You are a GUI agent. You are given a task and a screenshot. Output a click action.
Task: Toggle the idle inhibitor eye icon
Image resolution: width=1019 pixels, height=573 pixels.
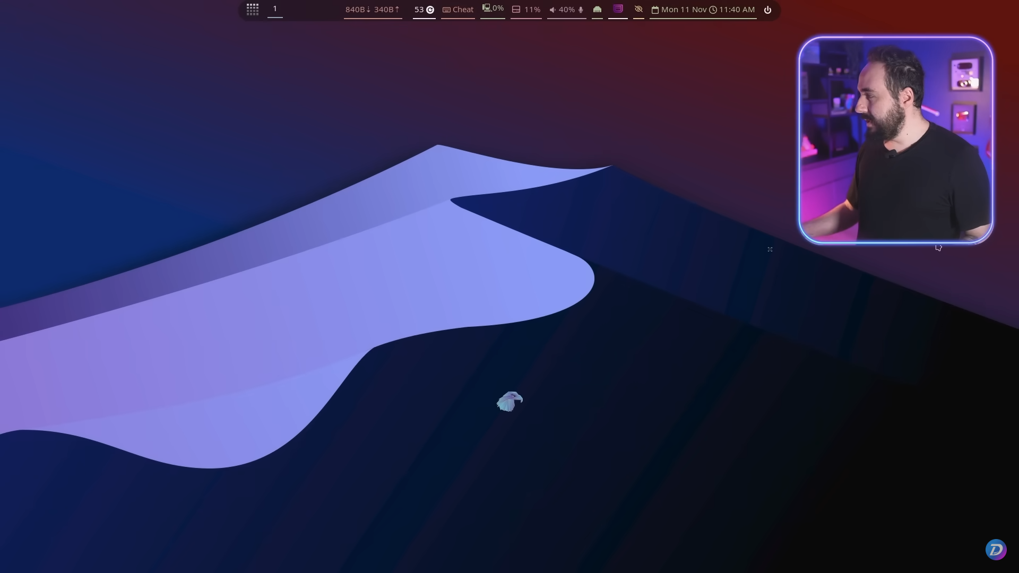pos(638,9)
